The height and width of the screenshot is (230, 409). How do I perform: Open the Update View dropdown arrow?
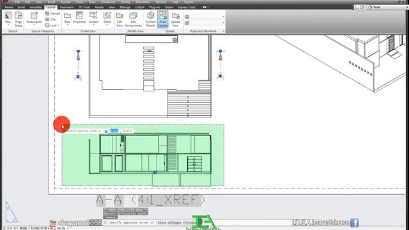pyautogui.click(x=181, y=24)
